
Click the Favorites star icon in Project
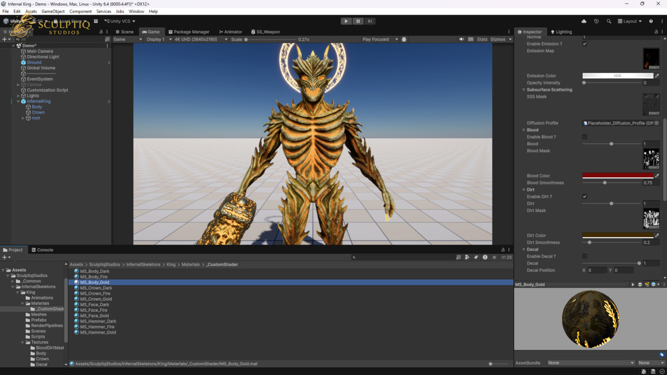494,257
